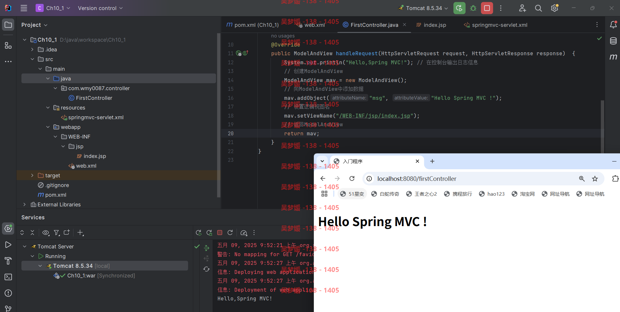This screenshot has width=620, height=312.
Task: Open the Terminal tool window
Action: [x=8, y=277]
